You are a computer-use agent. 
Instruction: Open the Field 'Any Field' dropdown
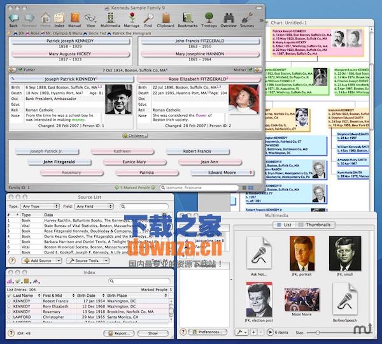coord(94,206)
